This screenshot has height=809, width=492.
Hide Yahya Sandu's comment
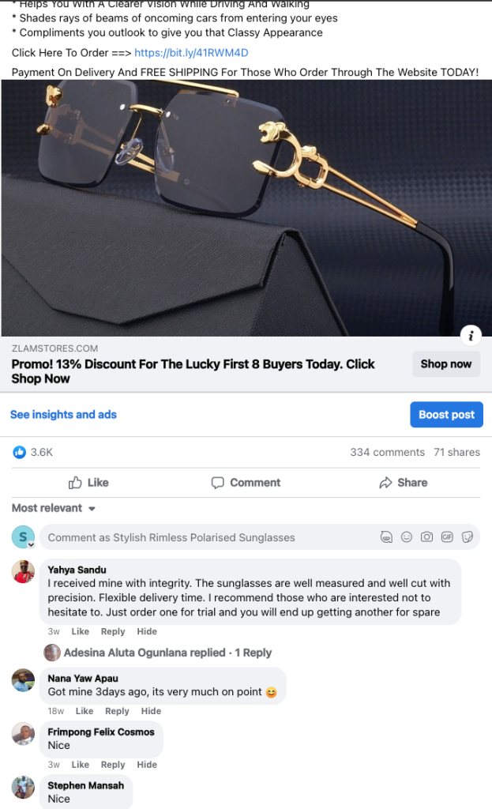147,631
